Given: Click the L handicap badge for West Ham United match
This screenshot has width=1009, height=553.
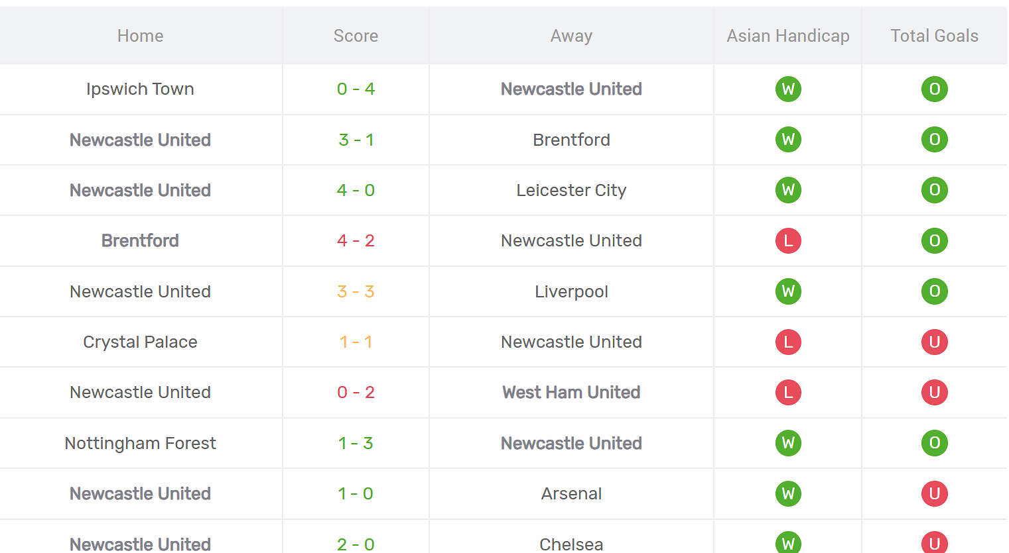Looking at the screenshot, I should tap(788, 392).
